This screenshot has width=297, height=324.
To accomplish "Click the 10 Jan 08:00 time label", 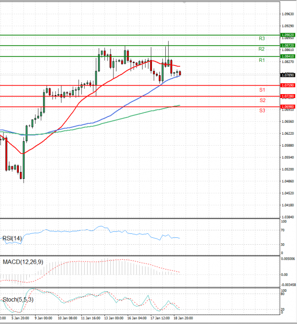I will (67, 318).
